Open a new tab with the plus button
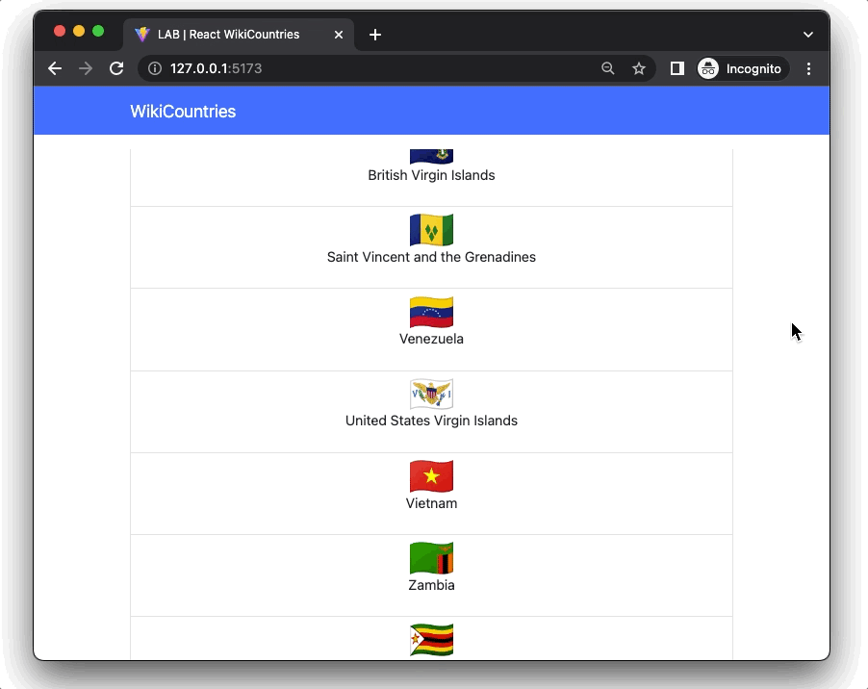 [x=375, y=35]
